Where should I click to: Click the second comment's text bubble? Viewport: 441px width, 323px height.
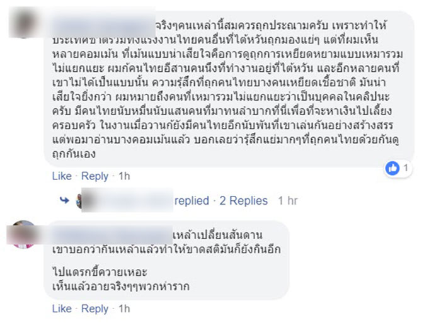pyautogui.click(x=170, y=268)
